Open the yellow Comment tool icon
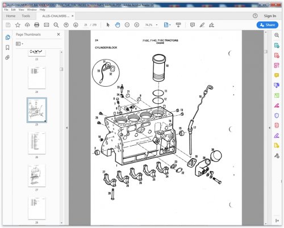The height and width of the screenshot is (228, 284). [x=277, y=75]
